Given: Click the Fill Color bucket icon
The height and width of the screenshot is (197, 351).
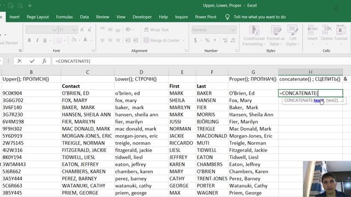Looking at the screenshot, I should click(x=73, y=40).
